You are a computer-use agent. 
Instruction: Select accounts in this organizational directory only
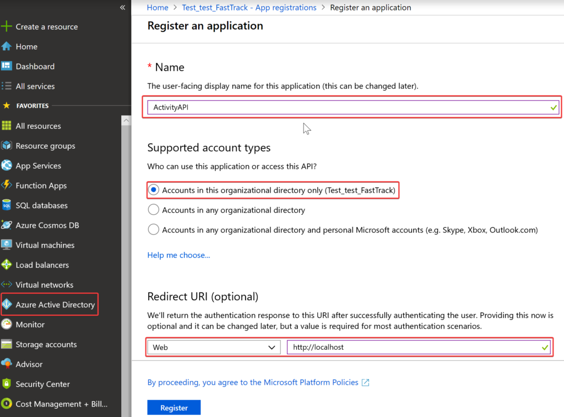pos(153,189)
